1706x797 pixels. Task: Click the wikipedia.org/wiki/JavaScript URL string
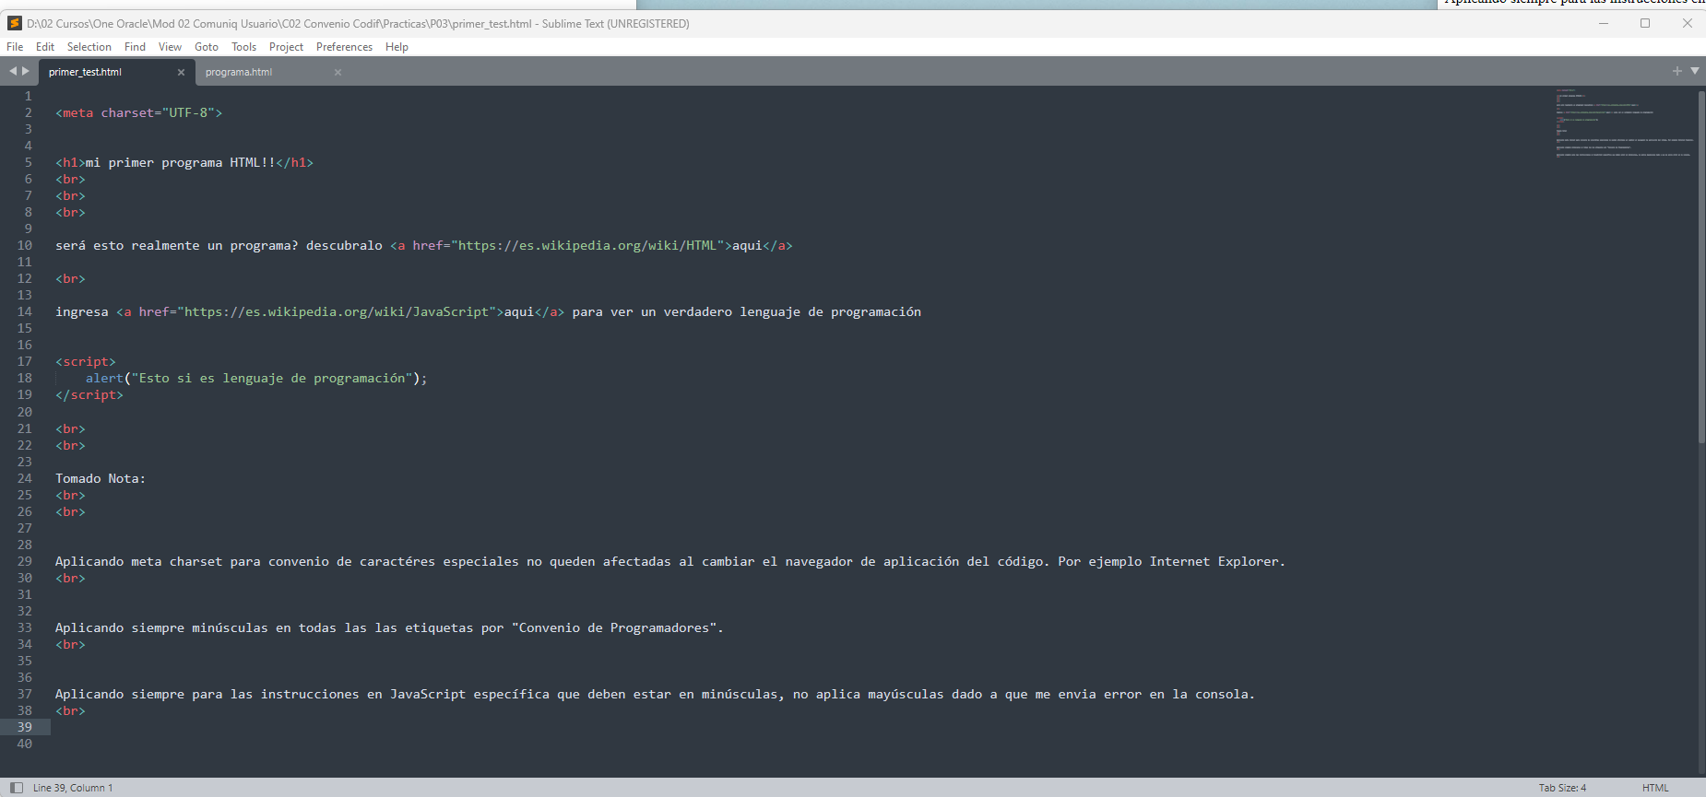tap(337, 311)
